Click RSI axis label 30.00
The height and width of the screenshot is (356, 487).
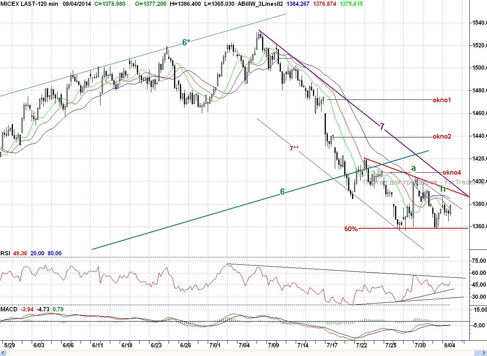click(479, 297)
